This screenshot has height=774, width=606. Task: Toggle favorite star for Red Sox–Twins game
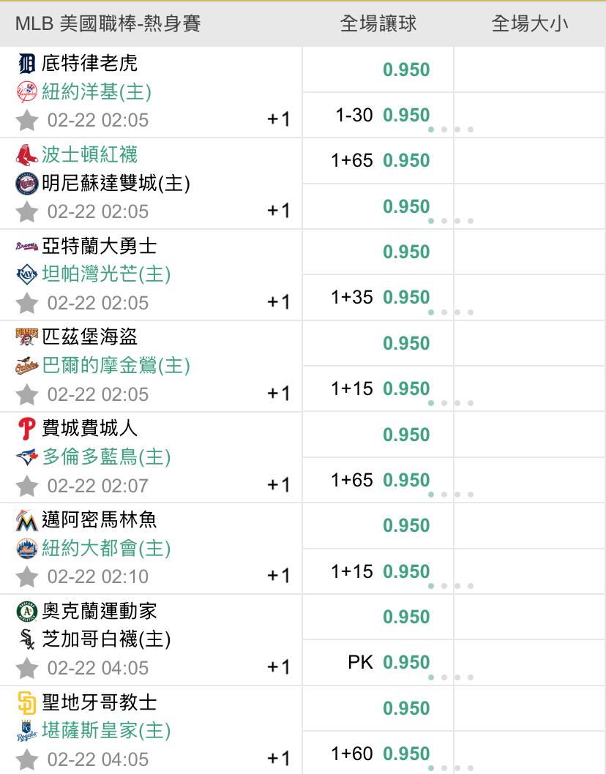[27, 211]
